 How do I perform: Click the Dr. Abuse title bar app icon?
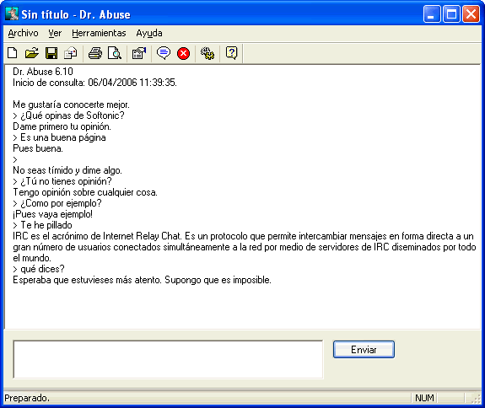click(x=12, y=14)
